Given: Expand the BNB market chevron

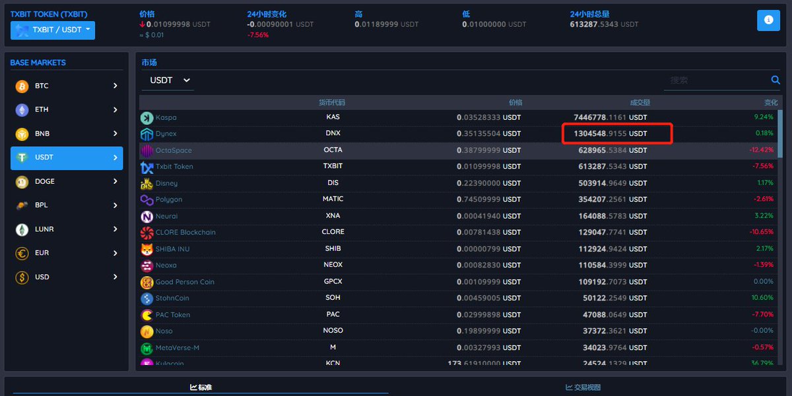Looking at the screenshot, I should point(115,134).
